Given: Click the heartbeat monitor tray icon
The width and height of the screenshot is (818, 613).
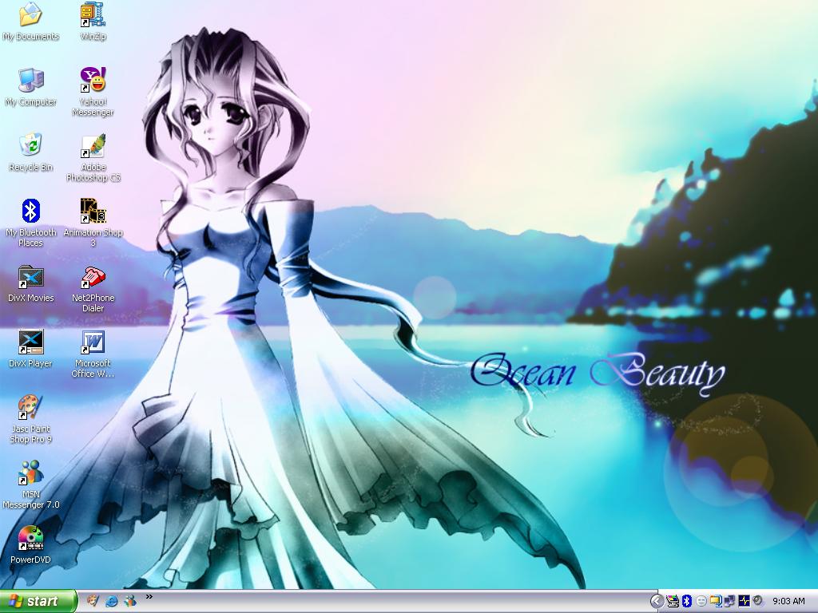Looking at the screenshot, I should [x=744, y=600].
